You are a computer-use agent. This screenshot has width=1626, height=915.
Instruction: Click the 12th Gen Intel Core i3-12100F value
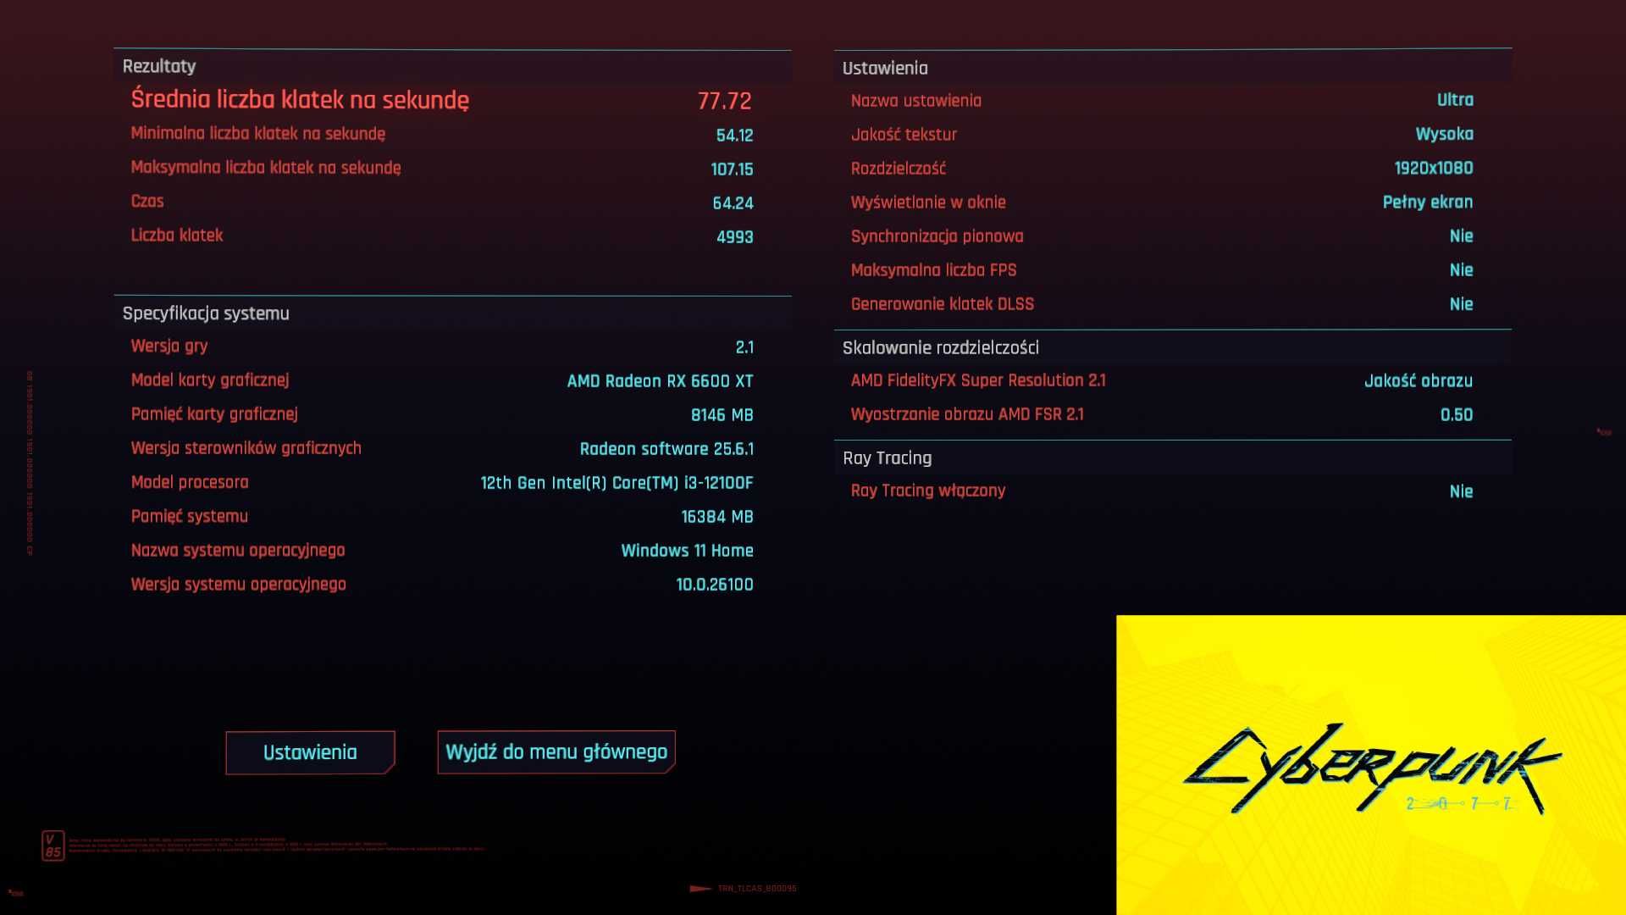(617, 483)
